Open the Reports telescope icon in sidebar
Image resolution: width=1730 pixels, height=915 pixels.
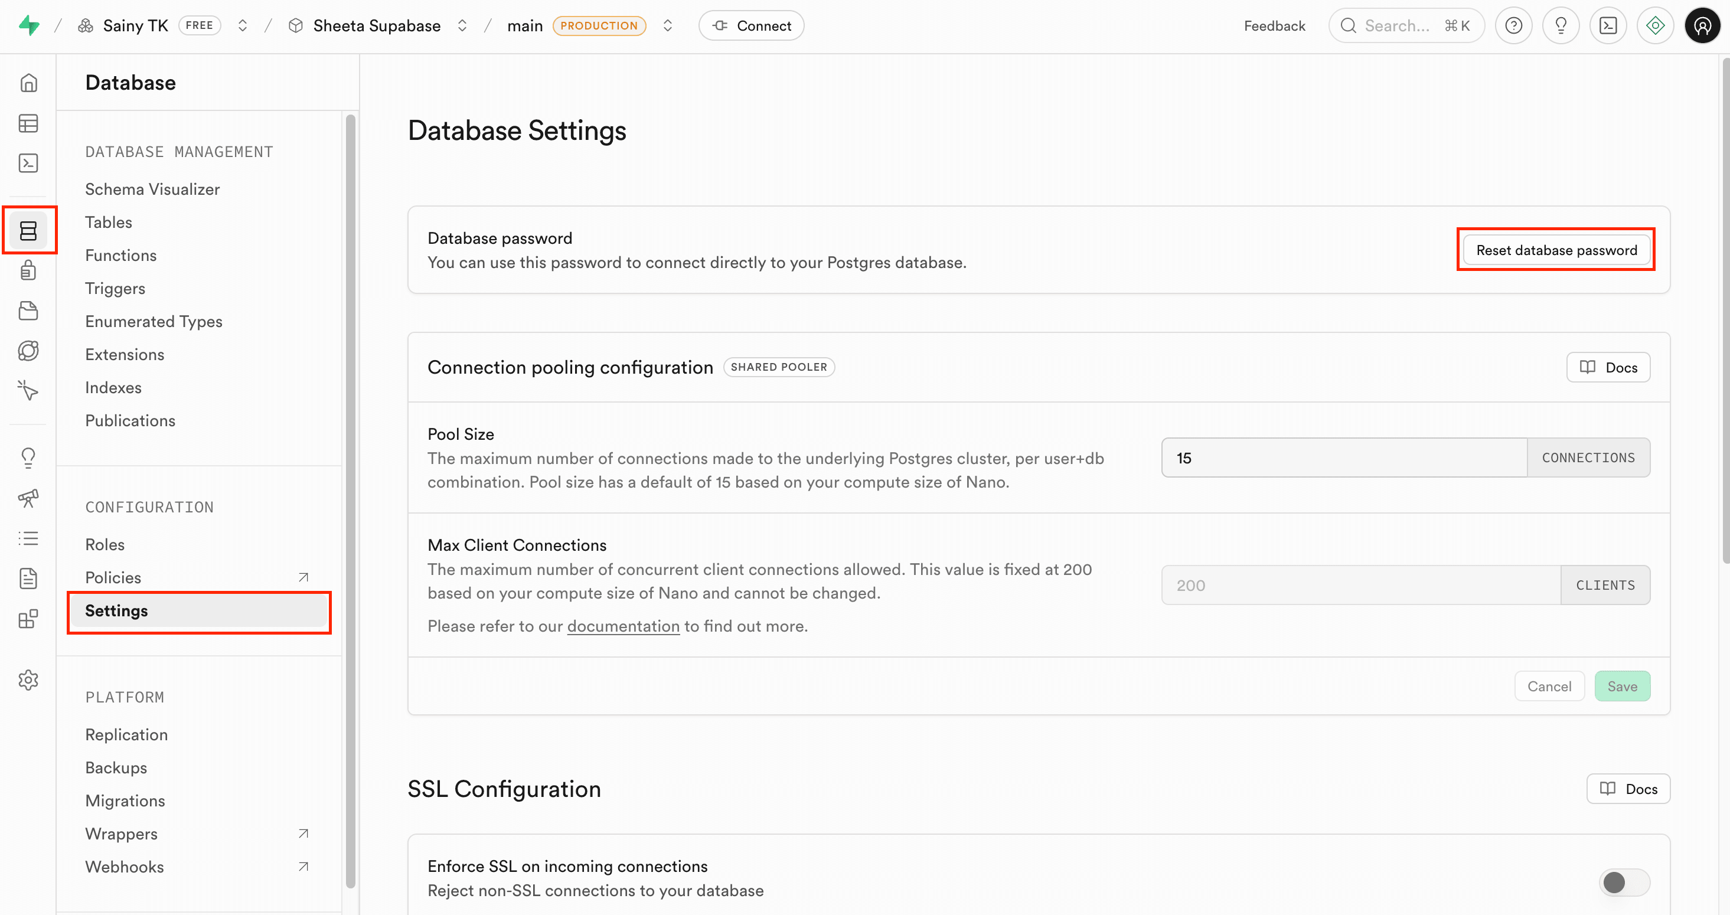tap(28, 498)
